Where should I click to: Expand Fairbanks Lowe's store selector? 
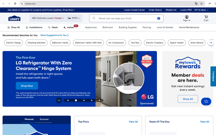[48, 18]
